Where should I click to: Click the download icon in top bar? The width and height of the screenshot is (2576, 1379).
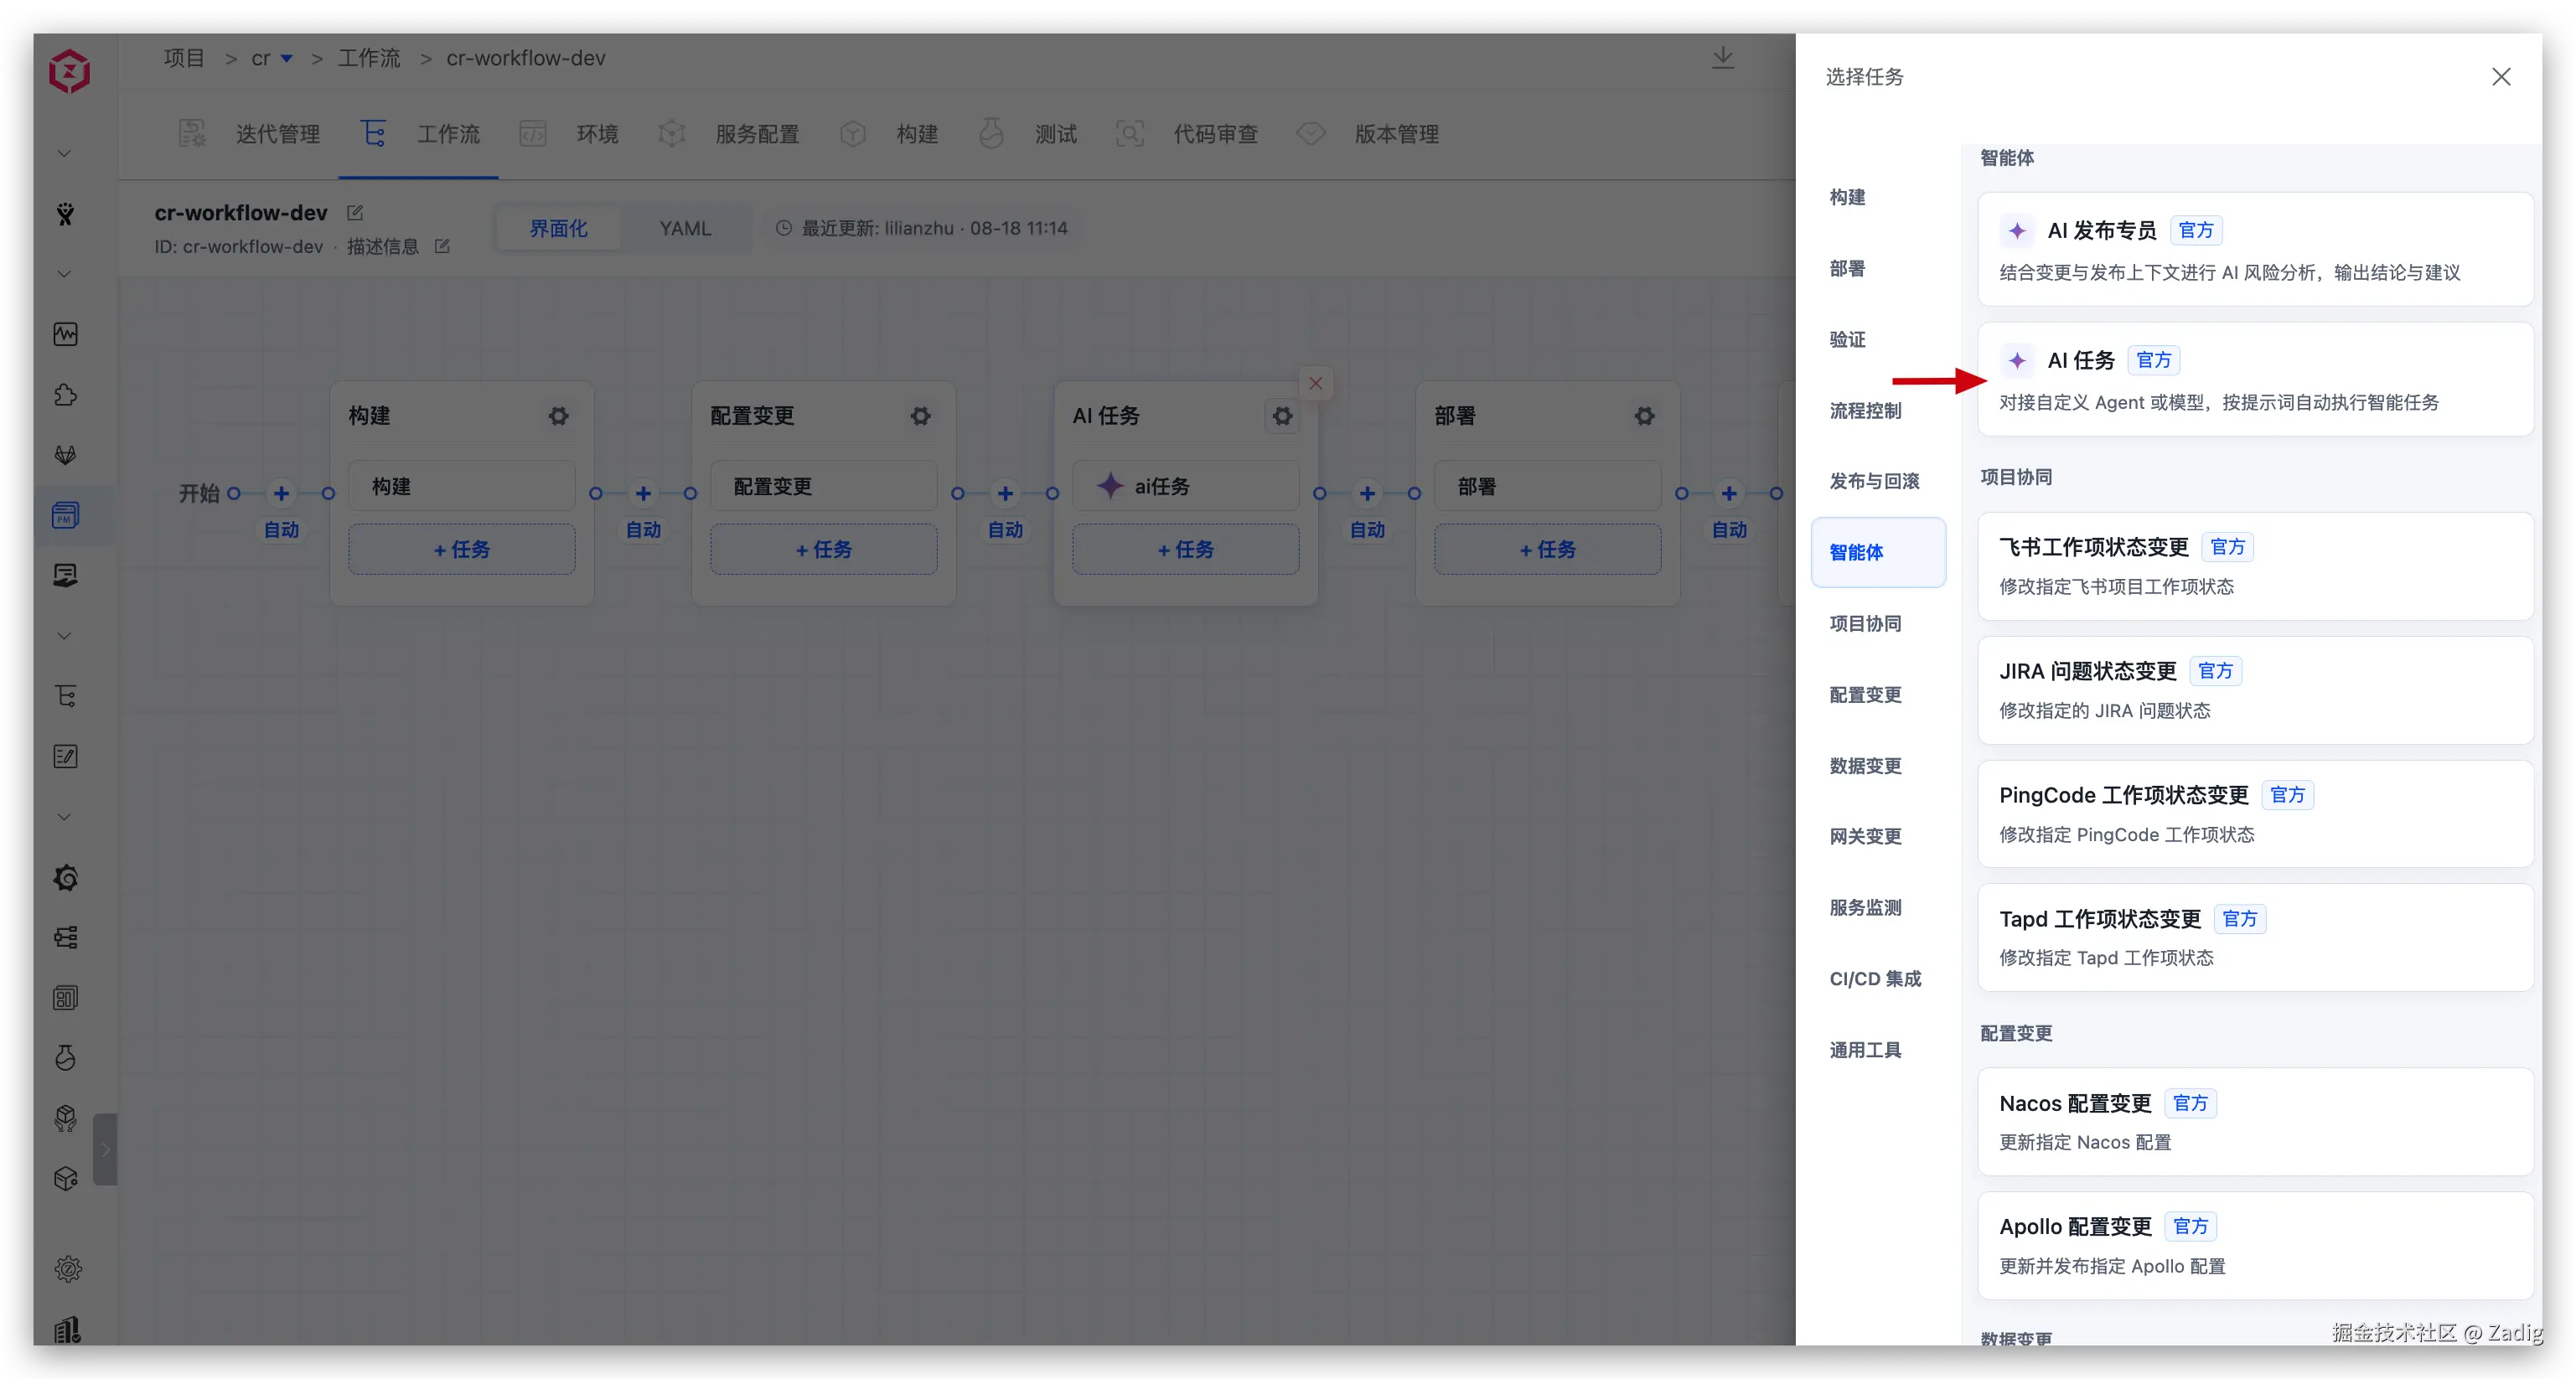tap(1722, 58)
